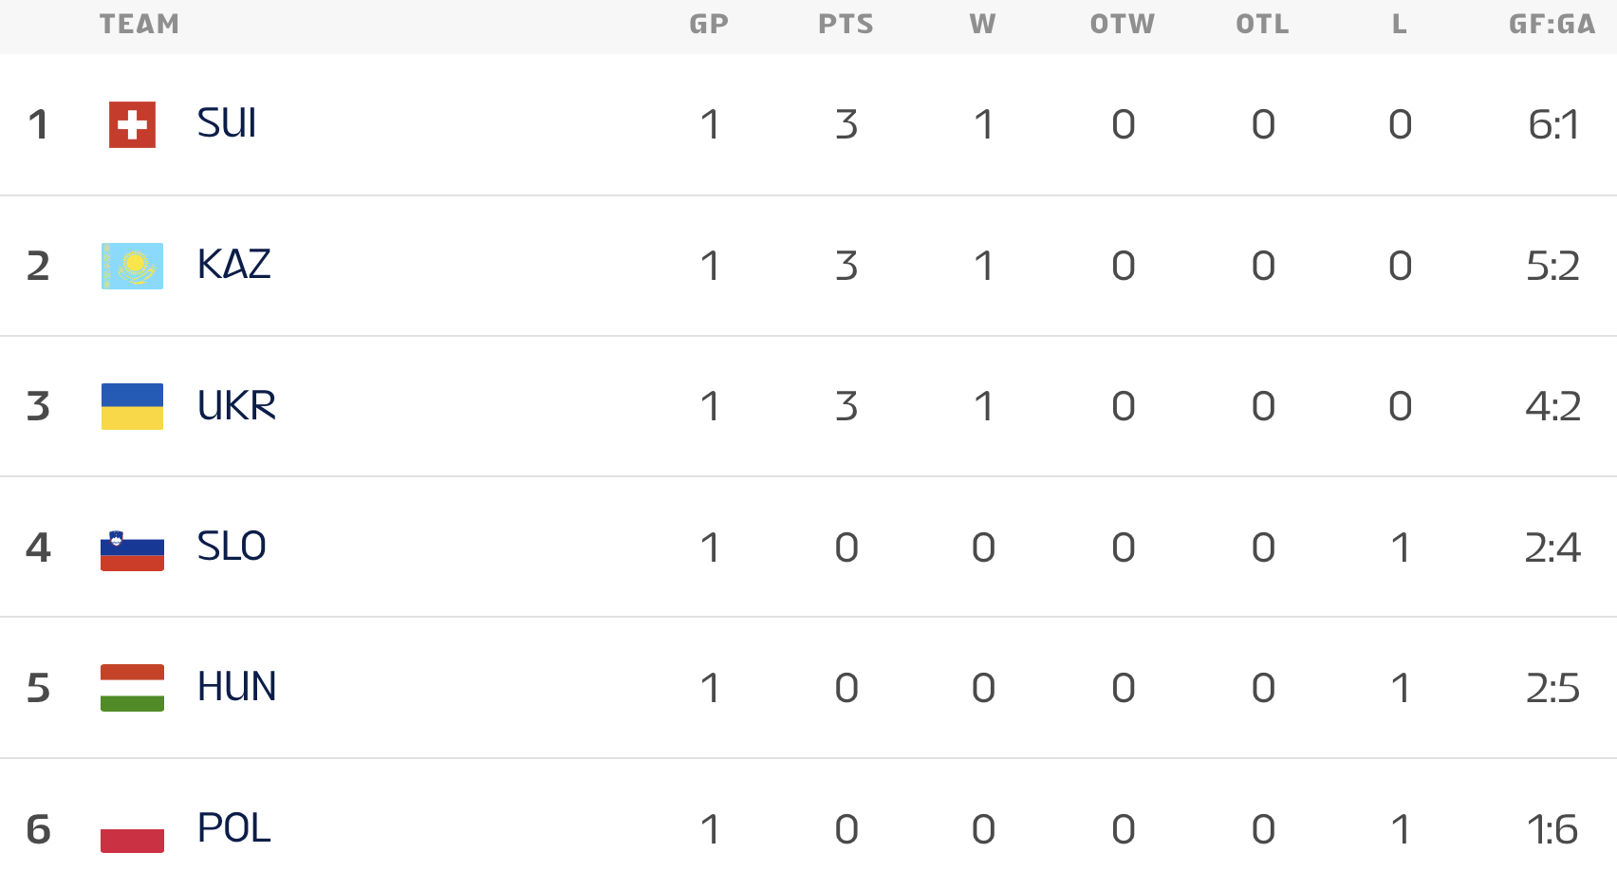Click the GF:GA column header

[1552, 25]
